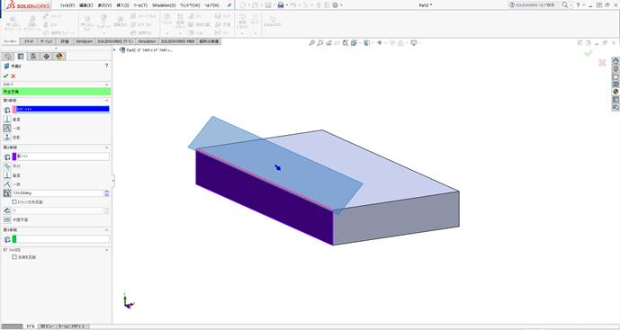The height and width of the screenshot is (330, 620).
Task: Select the coincident constraint icon under first reference
Action: coord(6,128)
